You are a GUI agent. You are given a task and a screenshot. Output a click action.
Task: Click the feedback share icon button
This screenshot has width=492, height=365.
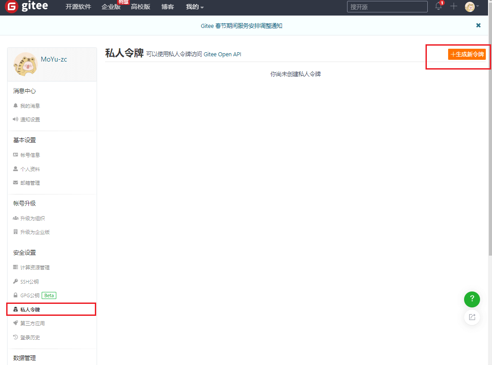pos(472,317)
